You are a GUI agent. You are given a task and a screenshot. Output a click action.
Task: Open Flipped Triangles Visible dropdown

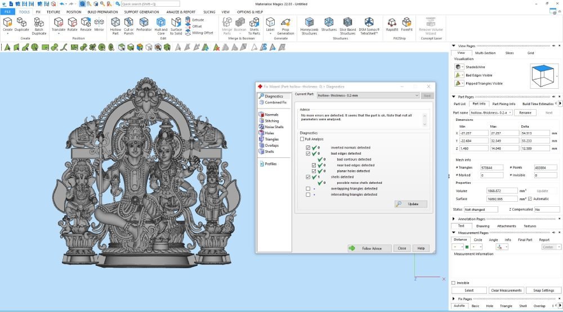point(459,83)
